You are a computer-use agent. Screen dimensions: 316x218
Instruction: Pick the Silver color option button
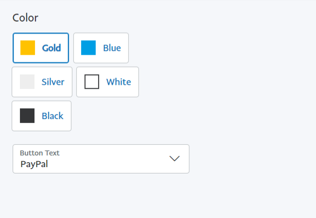click(x=42, y=82)
